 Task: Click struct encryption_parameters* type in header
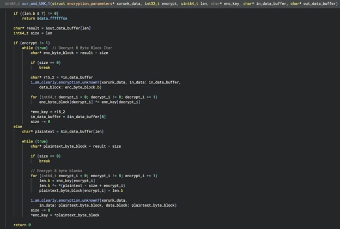[x=83, y=4]
